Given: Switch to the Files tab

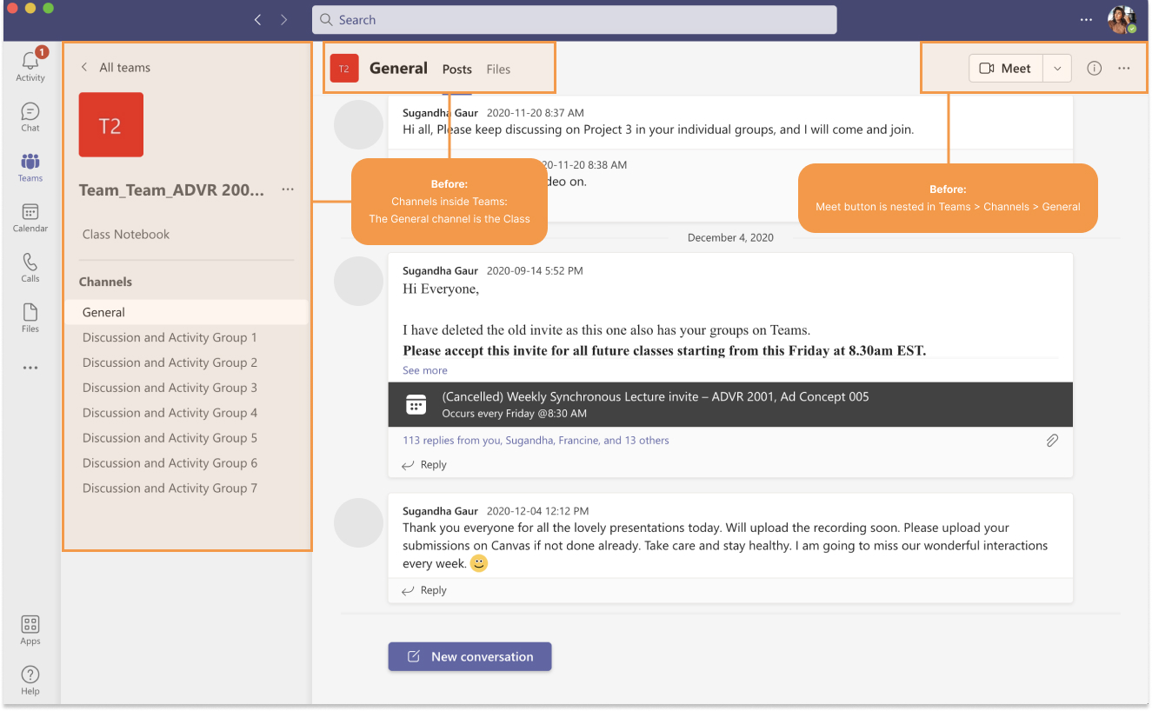Looking at the screenshot, I should [498, 70].
